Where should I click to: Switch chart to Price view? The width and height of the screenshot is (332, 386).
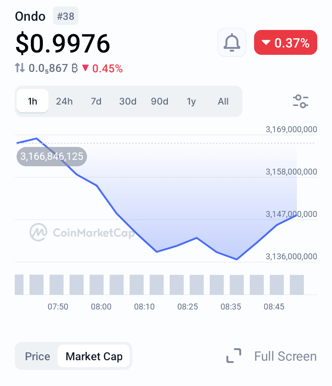37,356
